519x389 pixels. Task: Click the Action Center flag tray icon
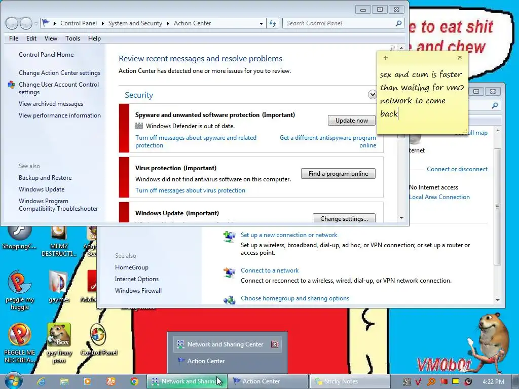coord(443,381)
